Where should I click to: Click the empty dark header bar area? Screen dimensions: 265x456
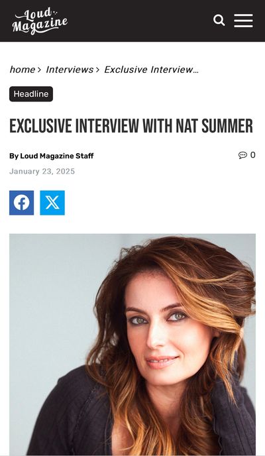click(140, 21)
